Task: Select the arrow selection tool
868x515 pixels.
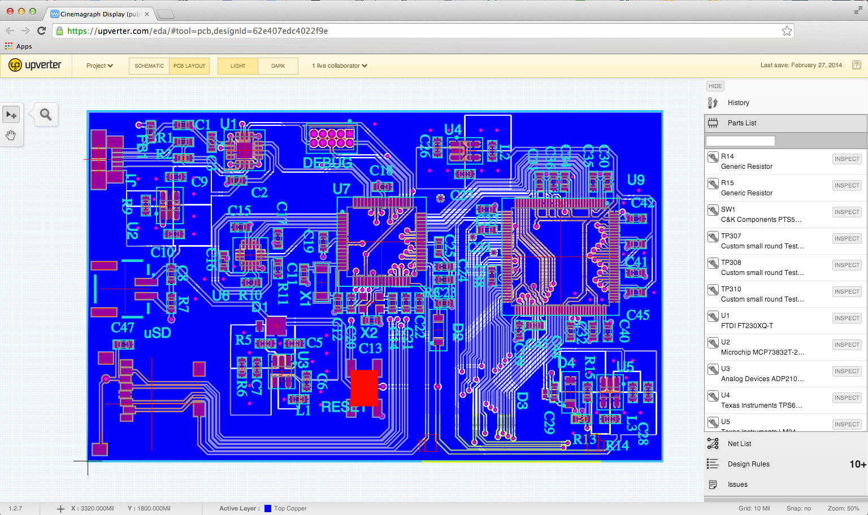Action: point(11,115)
